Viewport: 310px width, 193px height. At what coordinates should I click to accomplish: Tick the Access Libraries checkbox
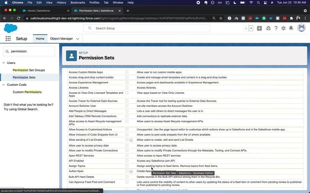point(127,88)
